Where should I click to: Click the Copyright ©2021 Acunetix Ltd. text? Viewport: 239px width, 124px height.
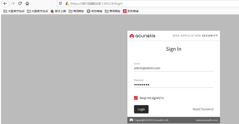pyautogui.click(x=151, y=120)
